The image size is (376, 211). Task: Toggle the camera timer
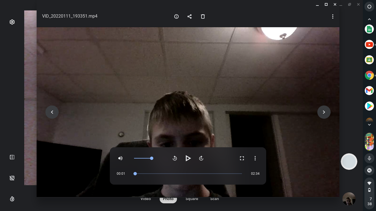(x=12, y=199)
